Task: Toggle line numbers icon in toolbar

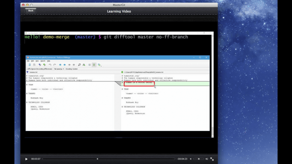Action: 89,65
